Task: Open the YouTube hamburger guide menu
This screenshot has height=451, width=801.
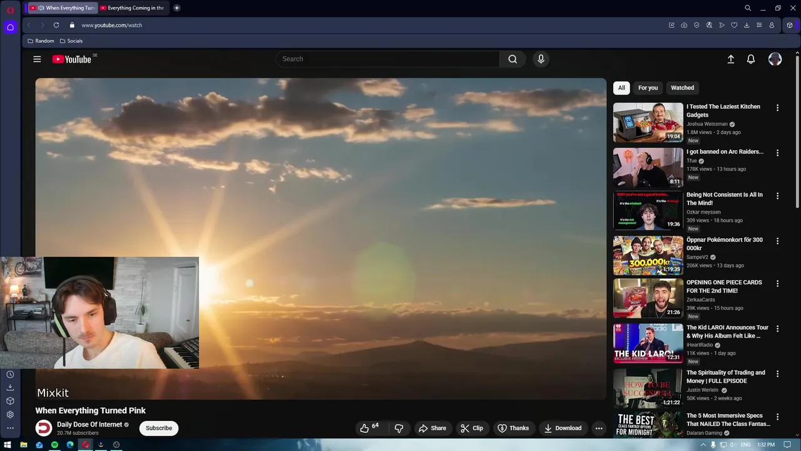Action: click(x=37, y=59)
